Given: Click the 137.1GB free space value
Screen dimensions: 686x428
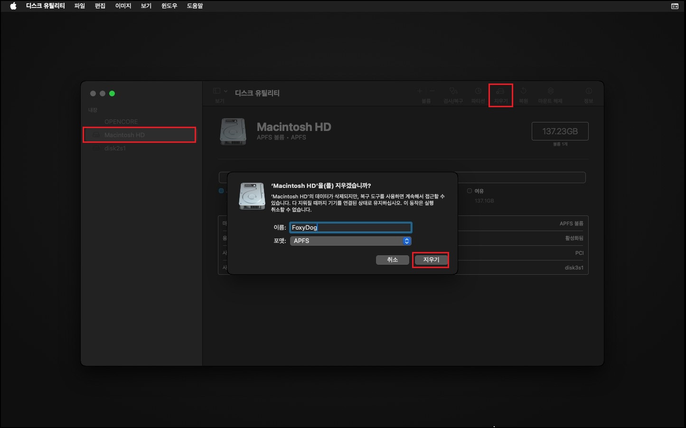Looking at the screenshot, I should pos(484,201).
